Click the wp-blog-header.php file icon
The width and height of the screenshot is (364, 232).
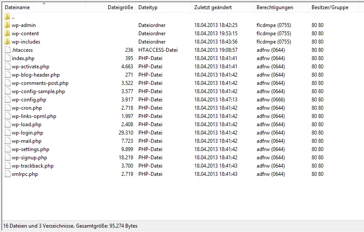pyautogui.click(x=8, y=75)
